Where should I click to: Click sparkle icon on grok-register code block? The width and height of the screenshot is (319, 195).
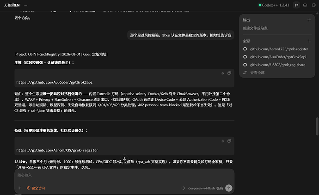[222, 141]
